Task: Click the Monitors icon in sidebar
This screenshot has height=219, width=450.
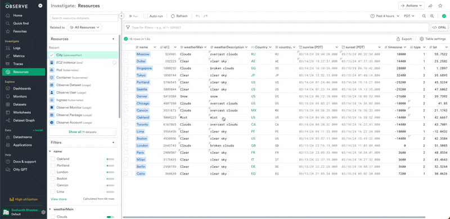Action: pyautogui.click(x=8, y=97)
